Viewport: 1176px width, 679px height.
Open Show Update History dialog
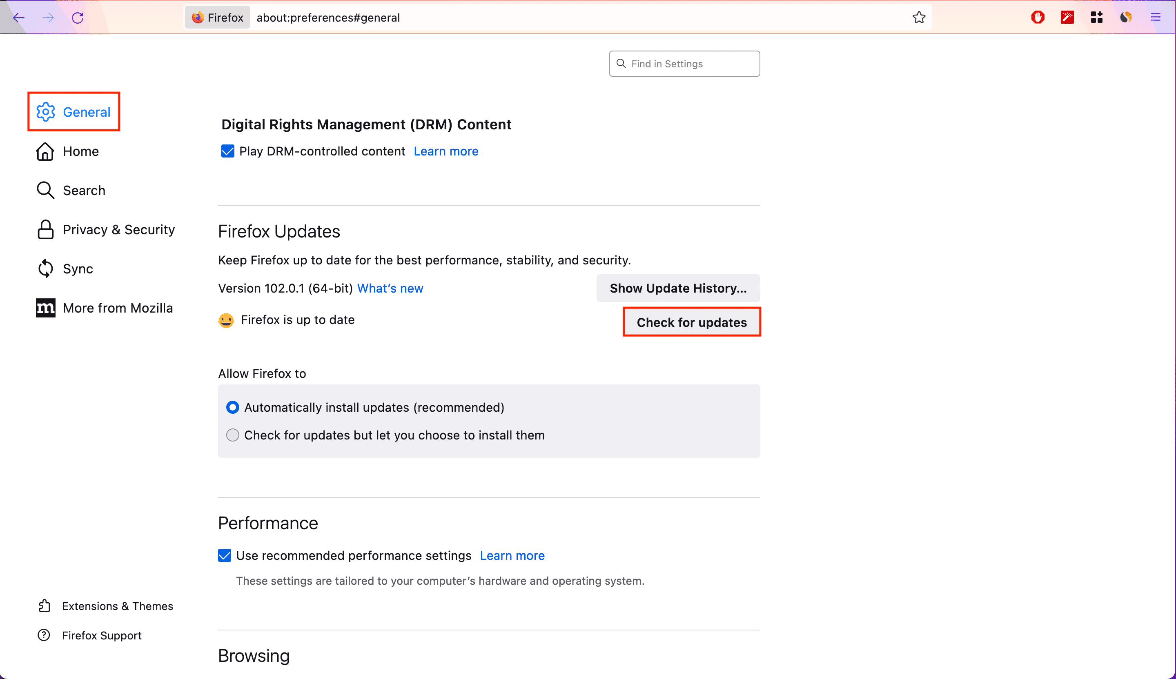pyautogui.click(x=678, y=288)
